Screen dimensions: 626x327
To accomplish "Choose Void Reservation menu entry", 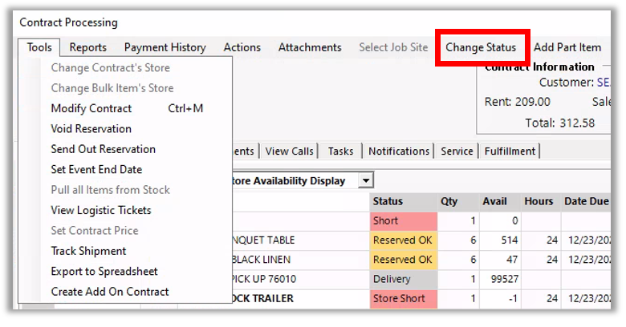I will [x=91, y=129].
